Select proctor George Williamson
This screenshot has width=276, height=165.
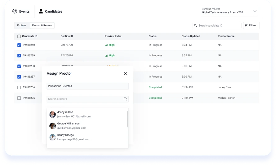(87, 126)
